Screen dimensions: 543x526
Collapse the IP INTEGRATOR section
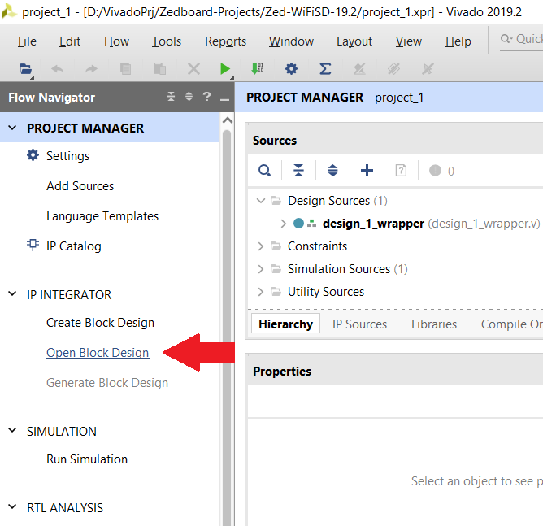pos(12,294)
